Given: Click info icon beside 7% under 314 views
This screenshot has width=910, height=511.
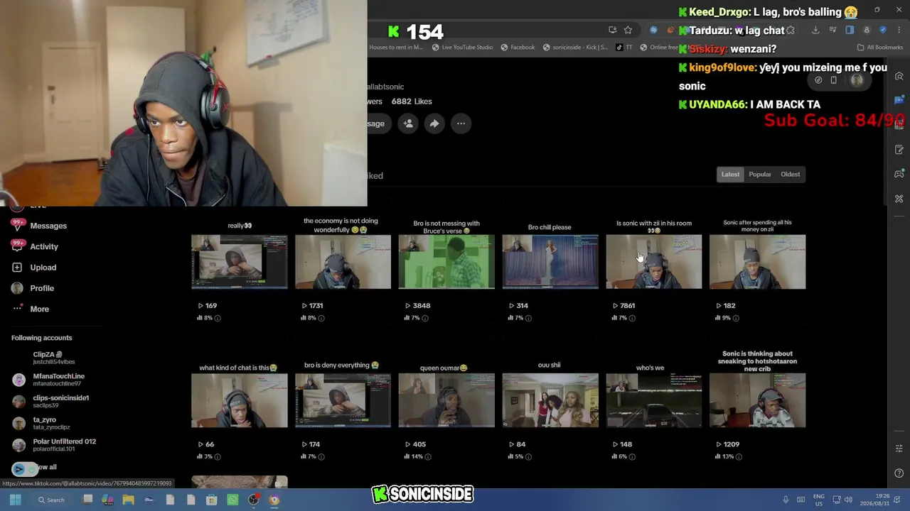Looking at the screenshot, I should pos(528,318).
